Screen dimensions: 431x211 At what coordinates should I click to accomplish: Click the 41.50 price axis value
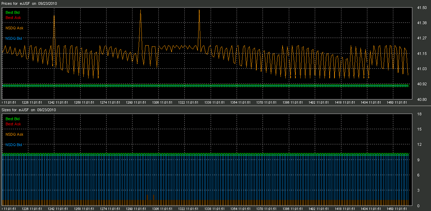tap(422, 8)
